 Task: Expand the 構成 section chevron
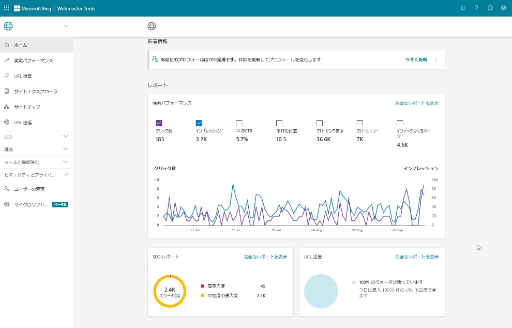click(66, 149)
